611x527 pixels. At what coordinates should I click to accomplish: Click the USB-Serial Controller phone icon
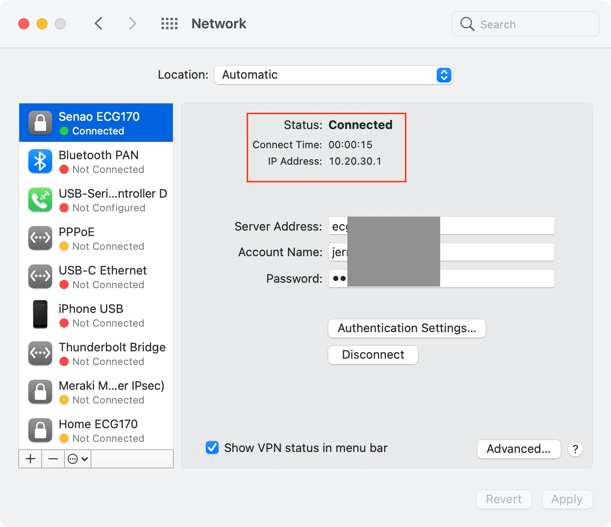[x=40, y=200]
